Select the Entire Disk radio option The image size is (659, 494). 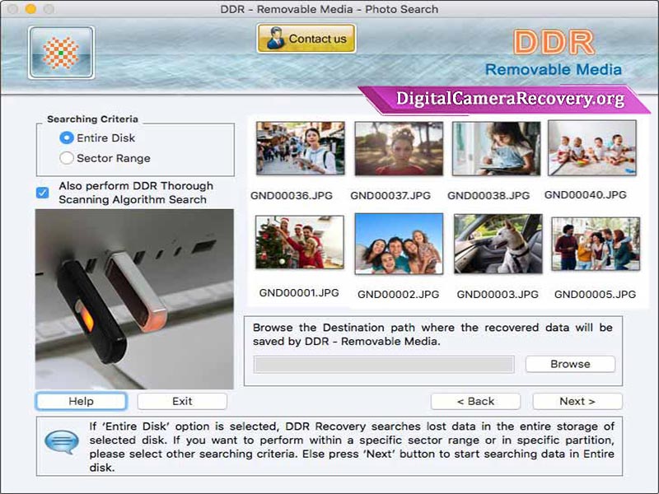pos(67,137)
